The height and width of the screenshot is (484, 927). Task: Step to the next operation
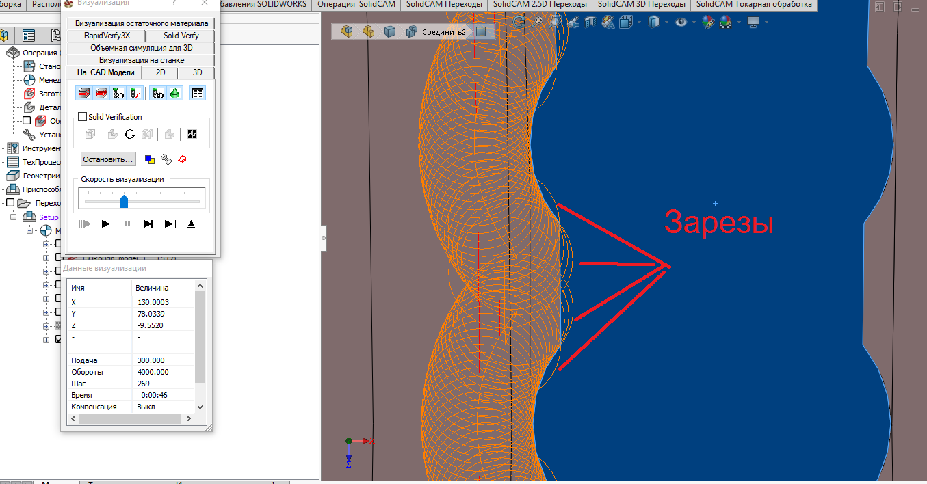148,224
